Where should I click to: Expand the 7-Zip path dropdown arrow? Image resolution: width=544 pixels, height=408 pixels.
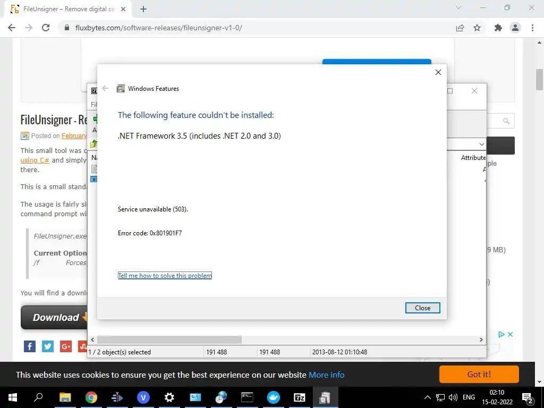[x=481, y=144]
